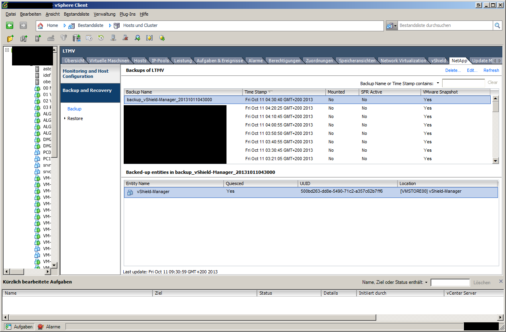Click the host icon next to 'obe'

tap(38, 81)
